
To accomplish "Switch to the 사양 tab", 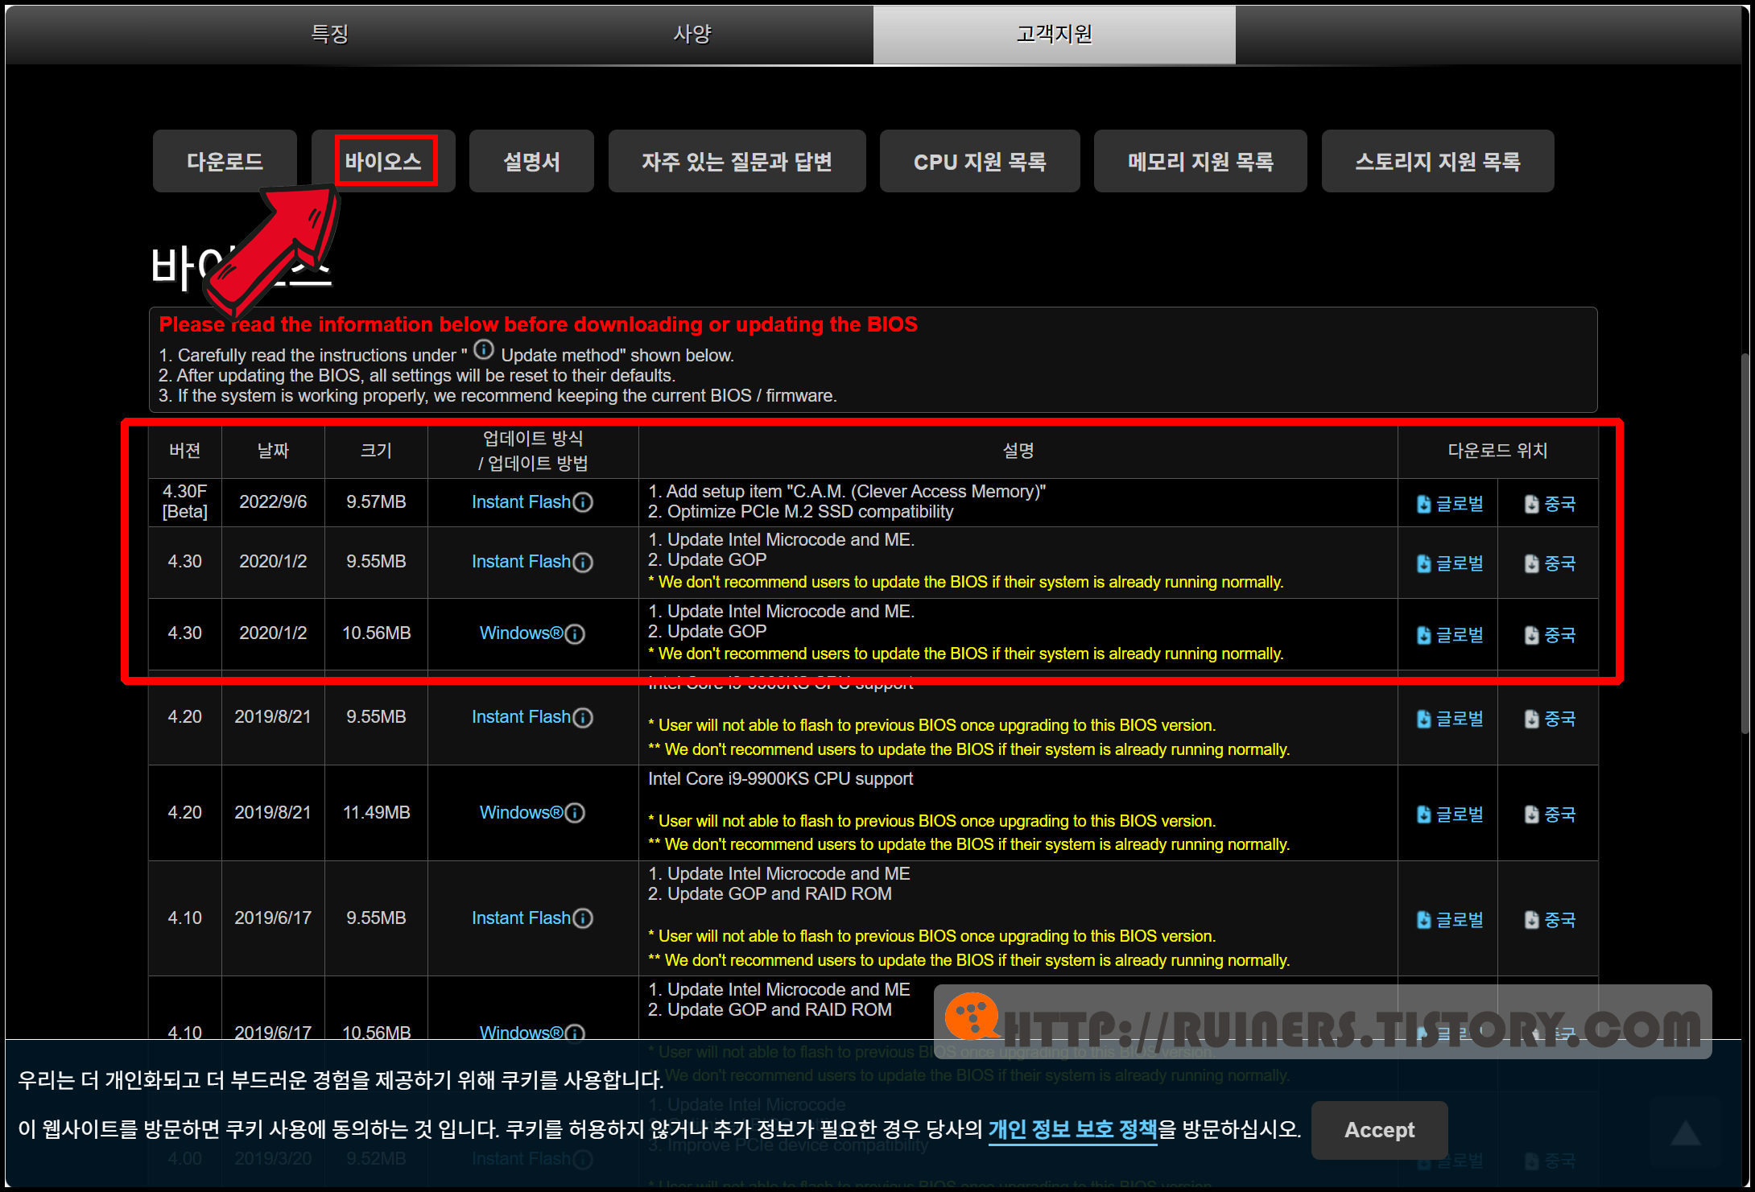I will [x=692, y=34].
